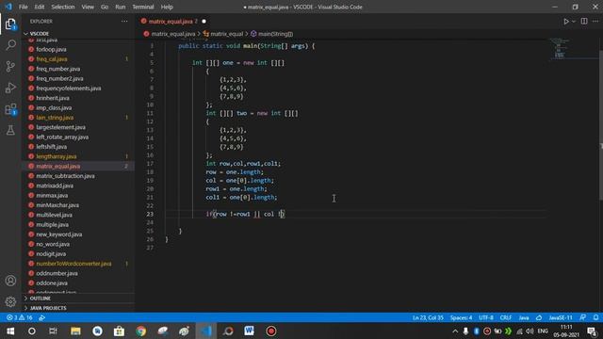The height and width of the screenshot is (339, 603).
Task: Open the View menu
Action: click(88, 7)
